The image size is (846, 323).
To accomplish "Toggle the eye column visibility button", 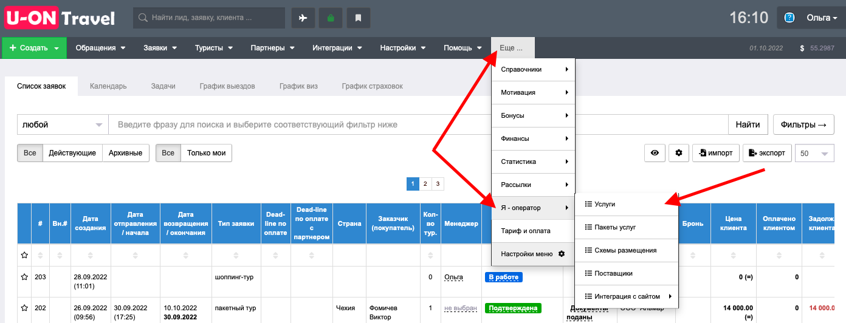I will pyautogui.click(x=655, y=153).
